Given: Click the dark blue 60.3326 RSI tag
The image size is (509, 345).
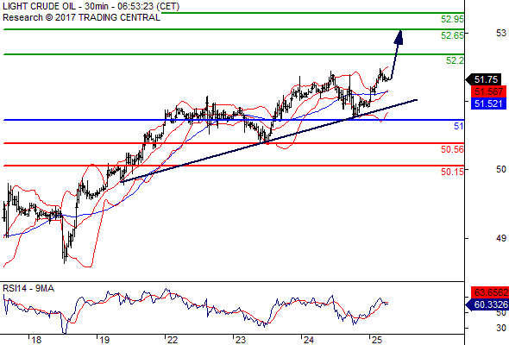Looking at the screenshot, I should coord(487,304).
